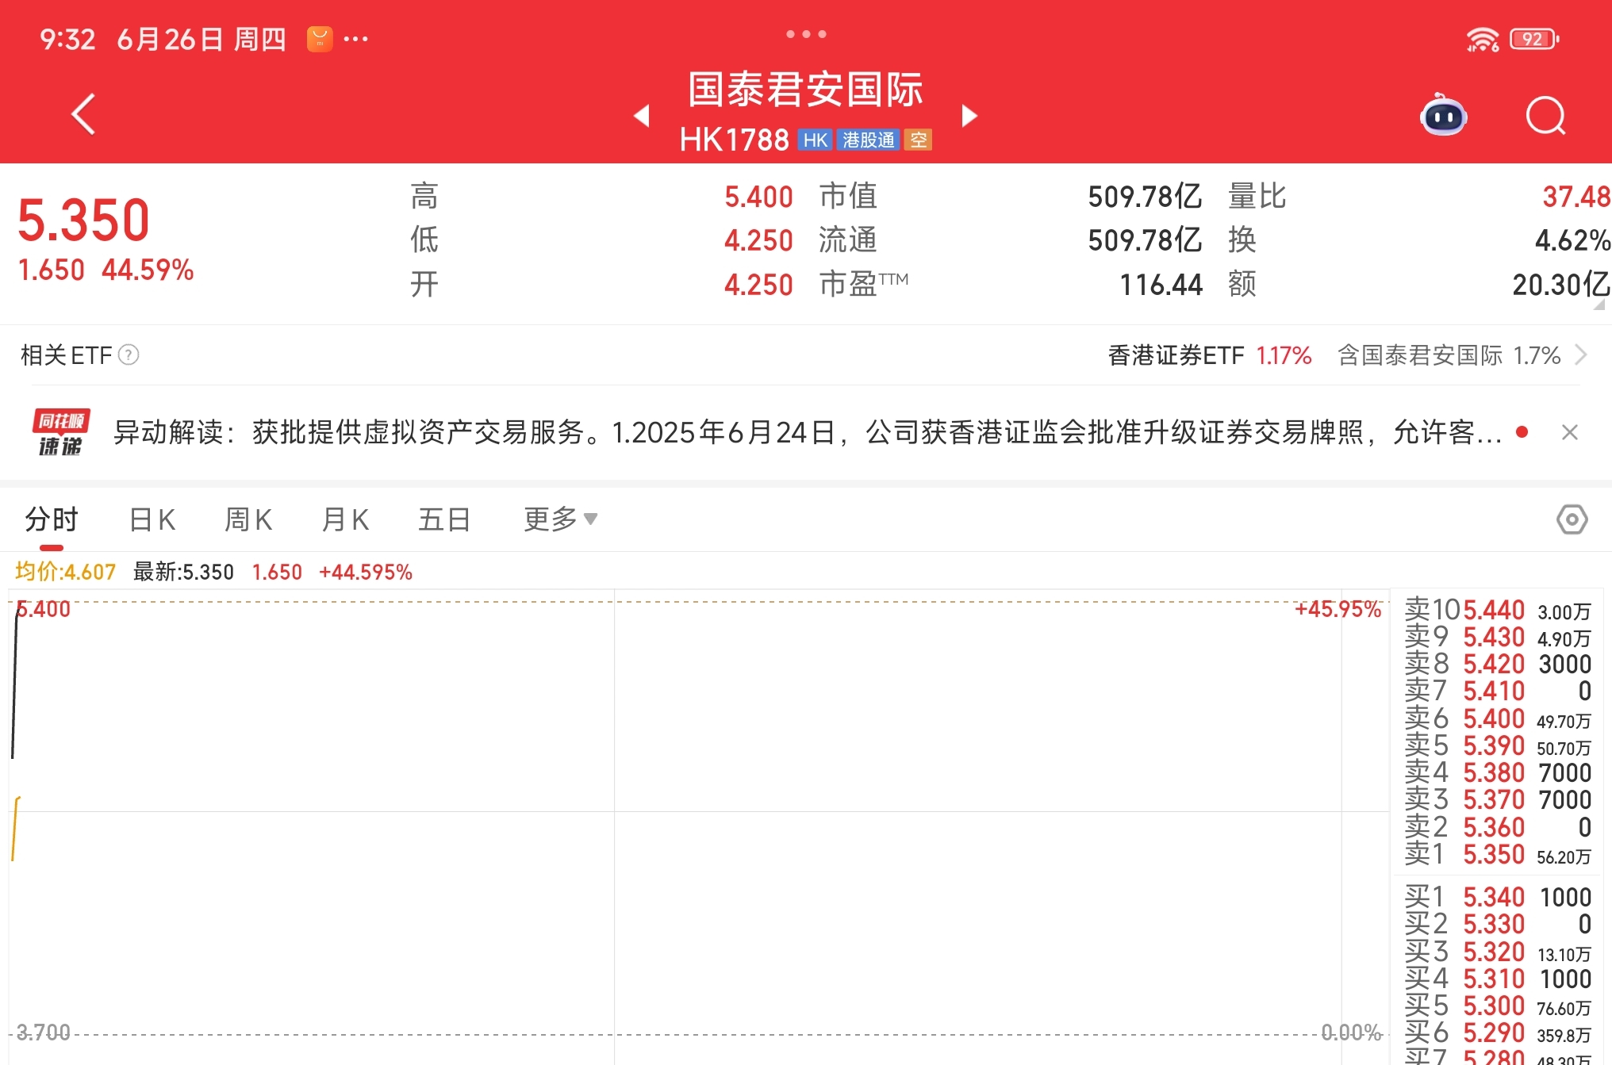Open 香港证券ETF link
This screenshot has height=1065, width=1612.
click(x=1209, y=355)
